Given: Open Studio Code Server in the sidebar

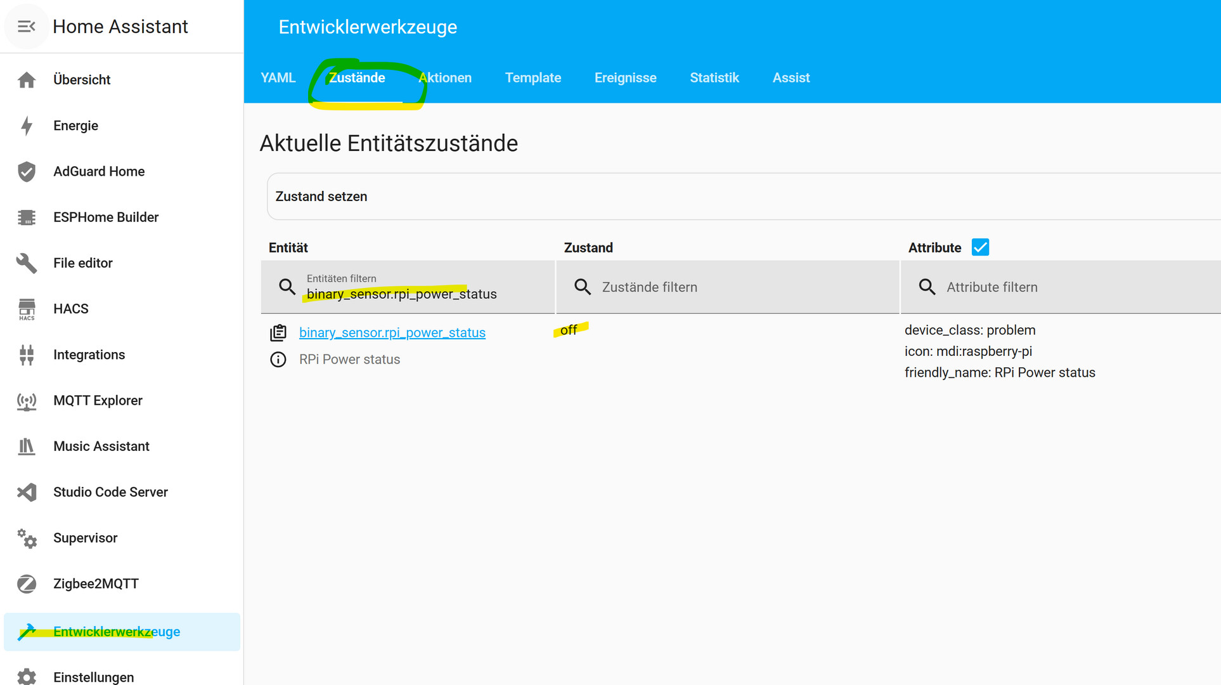Looking at the screenshot, I should click(x=110, y=492).
